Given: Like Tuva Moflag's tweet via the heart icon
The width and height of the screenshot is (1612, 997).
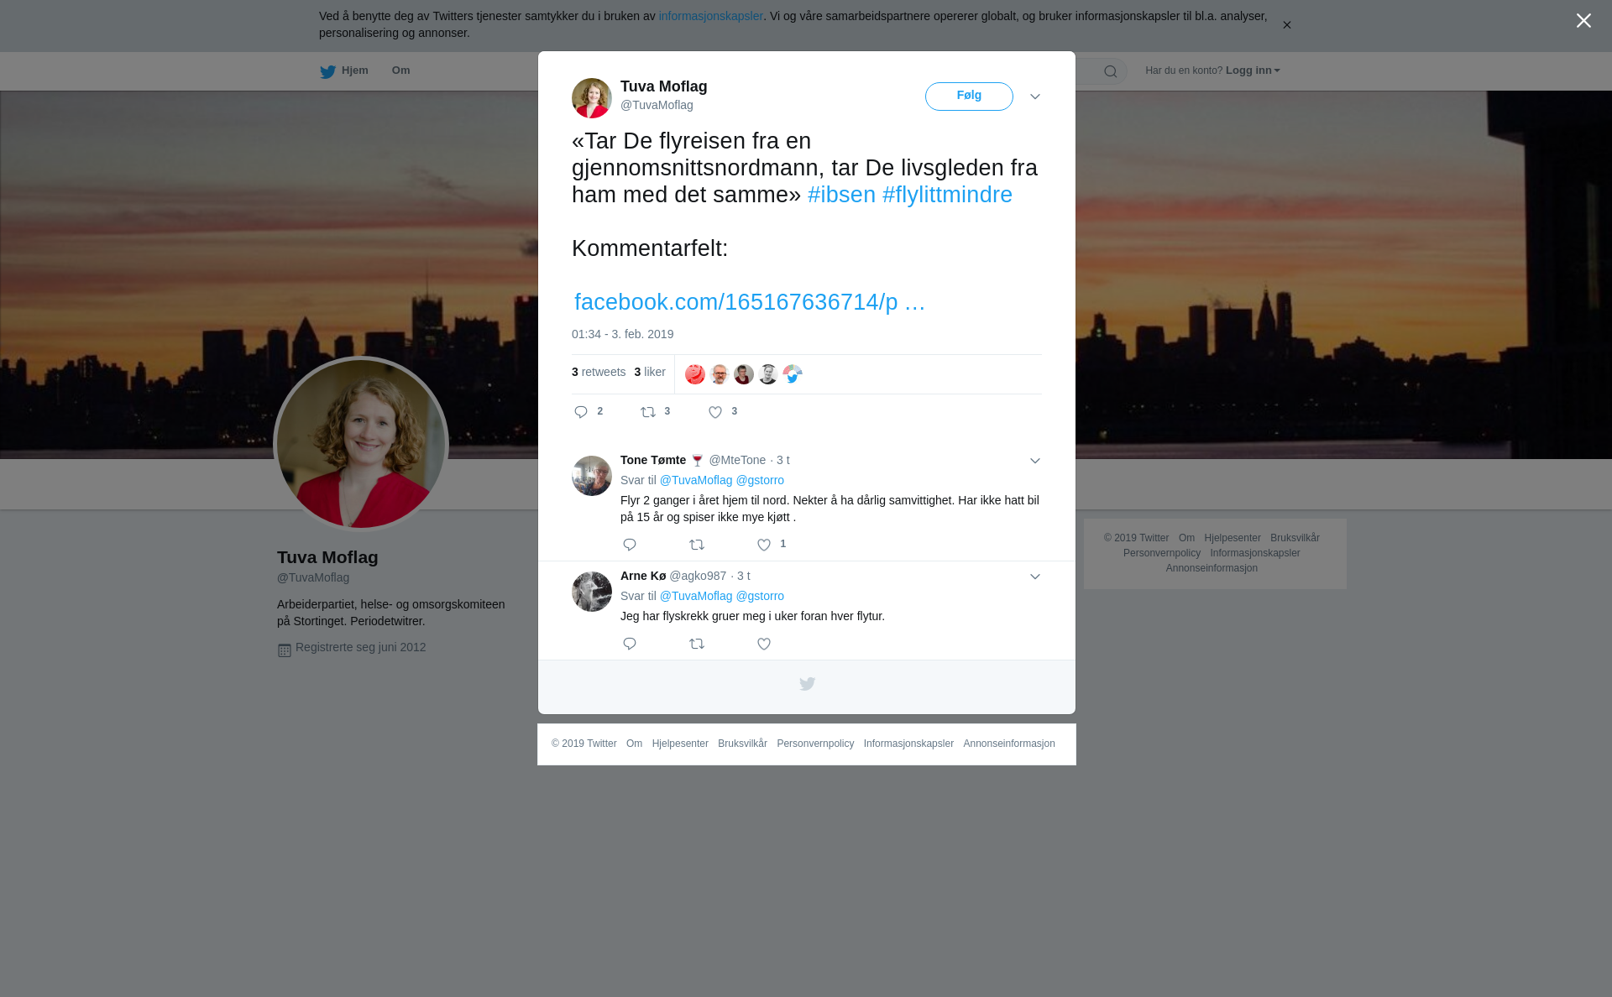Looking at the screenshot, I should pos(715,412).
